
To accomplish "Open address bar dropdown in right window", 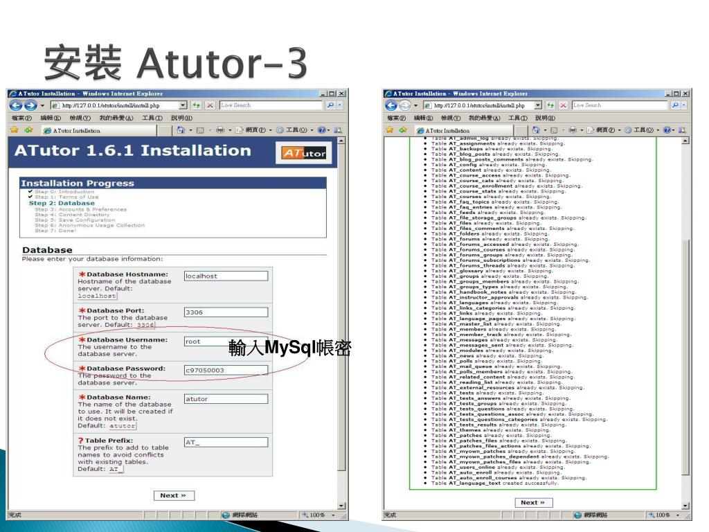I will point(538,105).
